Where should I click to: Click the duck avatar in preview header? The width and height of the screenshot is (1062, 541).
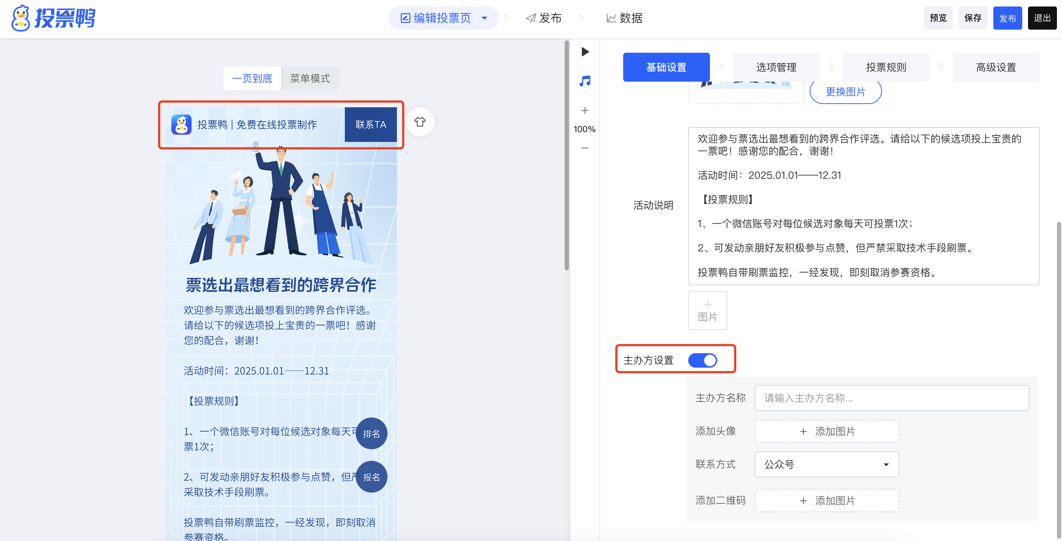[181, 125]
